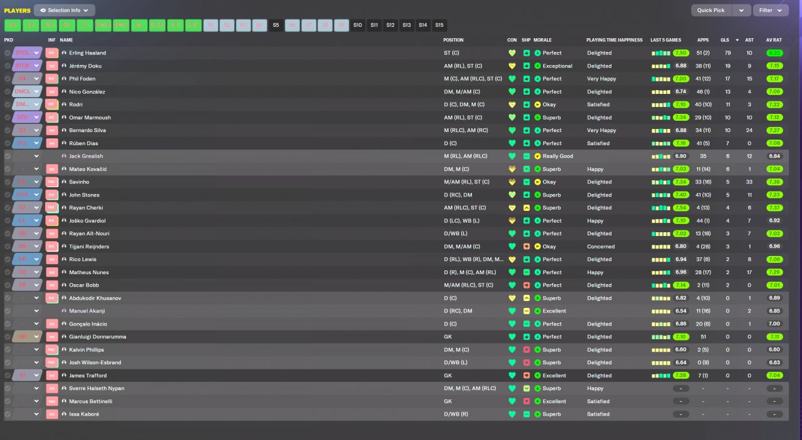Image resolution: width=802 pixels, height=440 pixels.
Task: Click Phil Foden's match sharpness icon
Action: (x=526, y=79)
